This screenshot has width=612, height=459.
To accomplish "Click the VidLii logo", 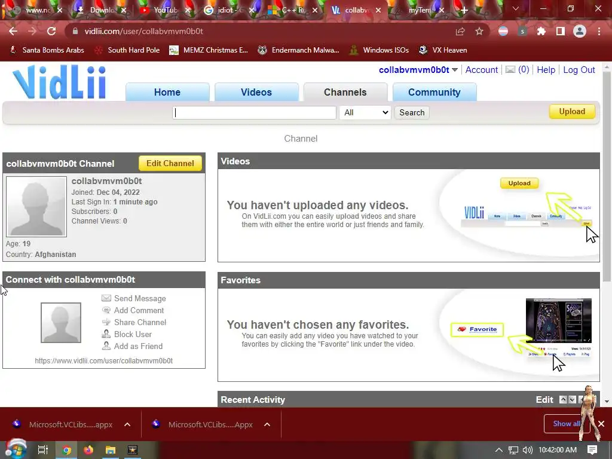I will [59, 82].
